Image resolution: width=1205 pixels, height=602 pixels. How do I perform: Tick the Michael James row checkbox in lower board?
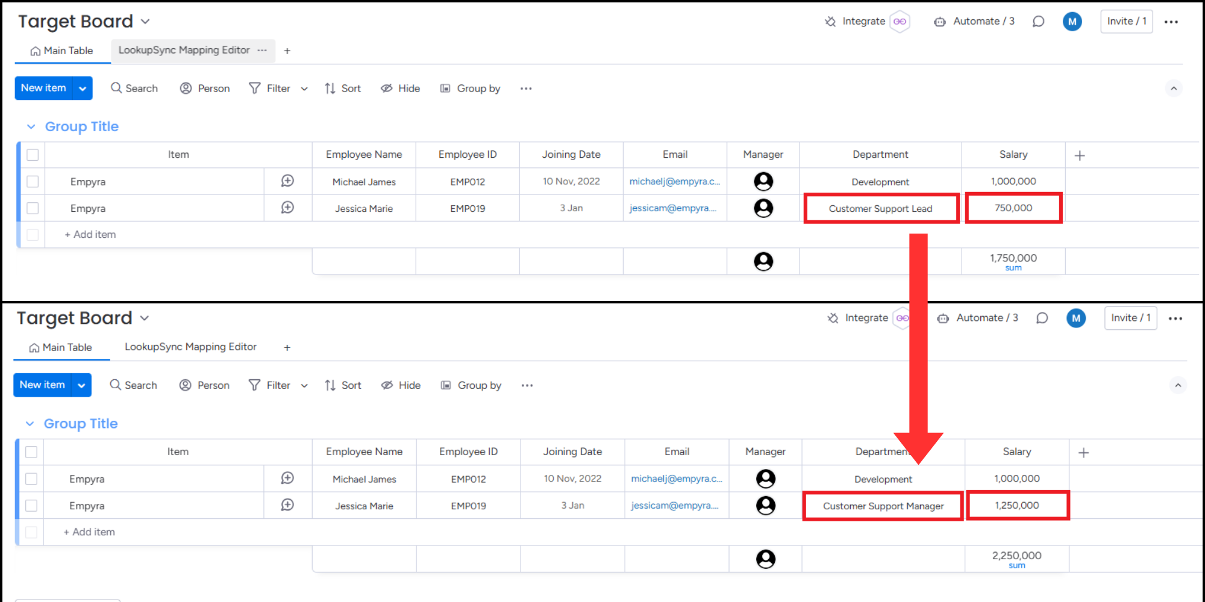31,479
